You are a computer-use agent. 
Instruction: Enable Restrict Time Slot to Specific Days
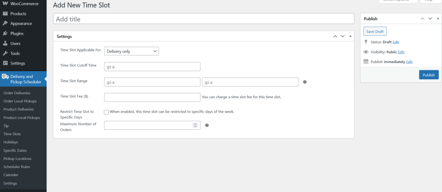(x=107, y=112)
